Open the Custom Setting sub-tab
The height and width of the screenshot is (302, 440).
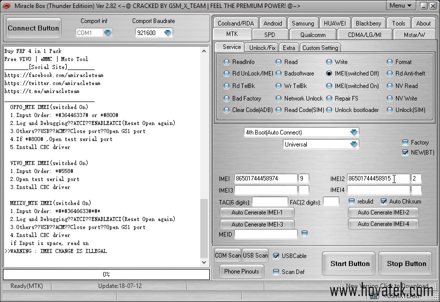pos(320,47)
